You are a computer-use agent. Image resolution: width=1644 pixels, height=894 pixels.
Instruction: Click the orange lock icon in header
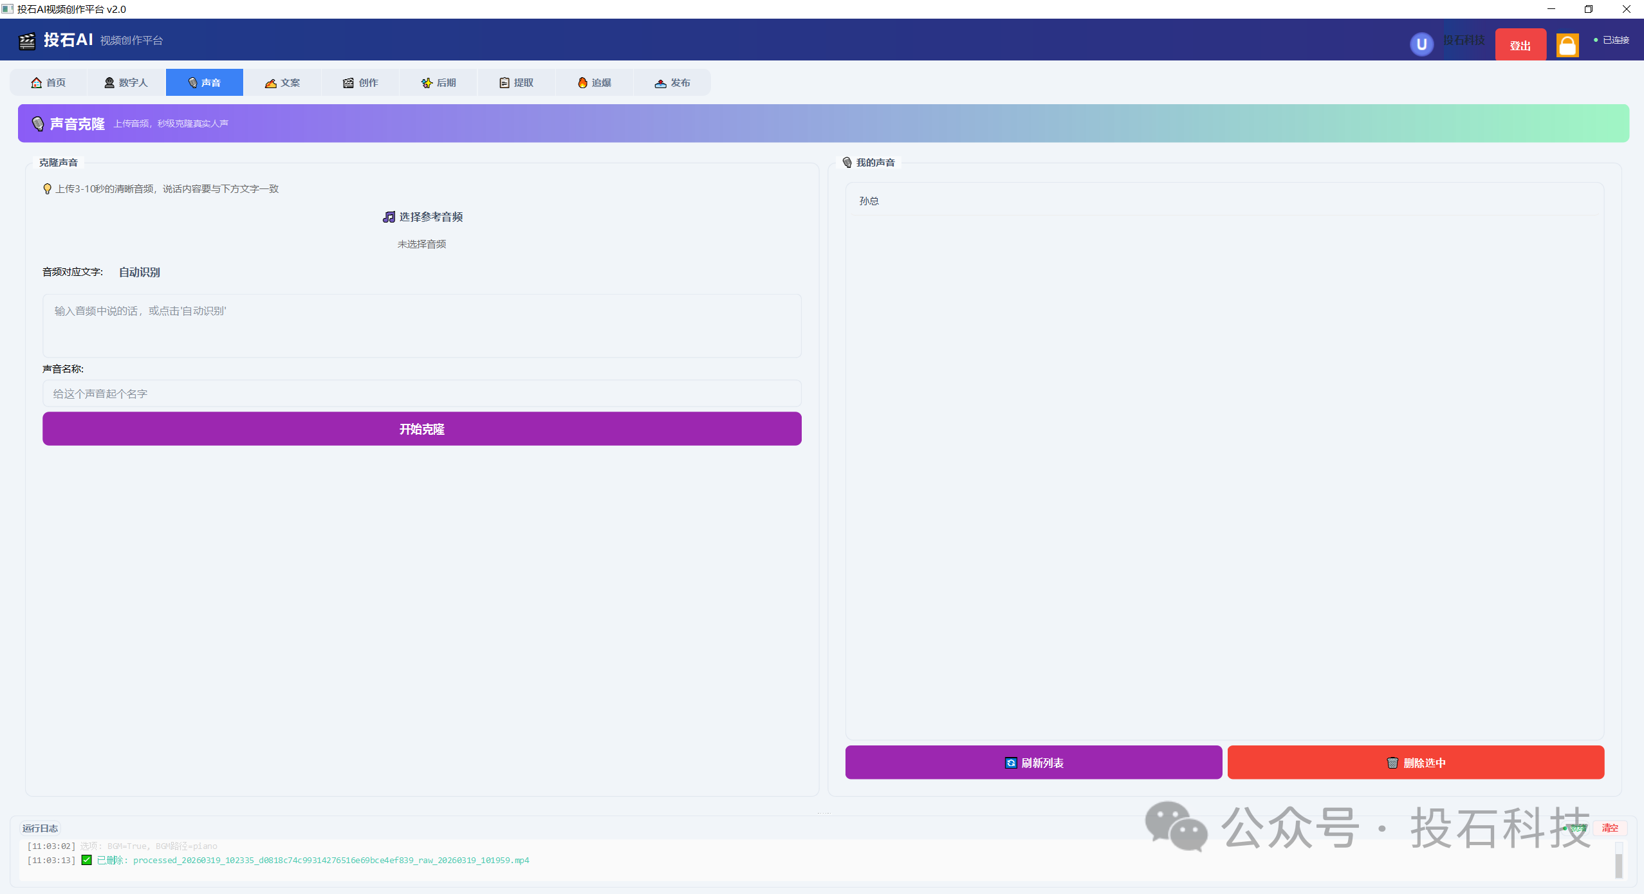click(x=1567, y=45)
